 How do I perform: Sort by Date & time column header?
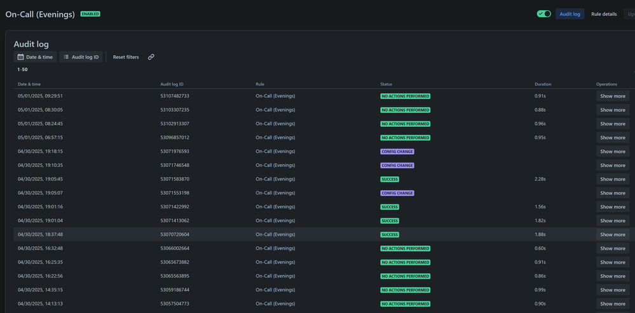pyautogui.click(x=29, y=84)
